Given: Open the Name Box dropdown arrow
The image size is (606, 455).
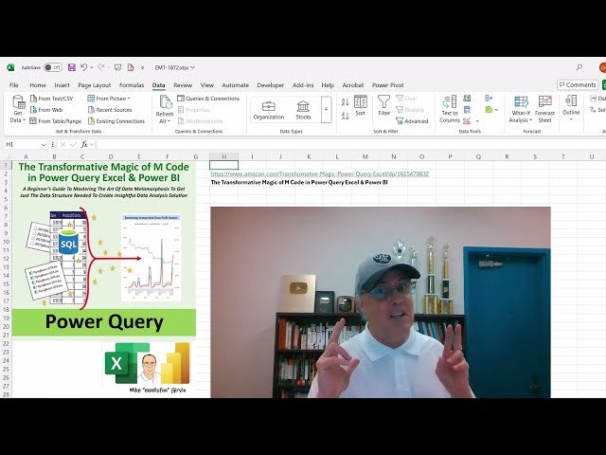Looking at the screenshot, I should pos(44,145).
